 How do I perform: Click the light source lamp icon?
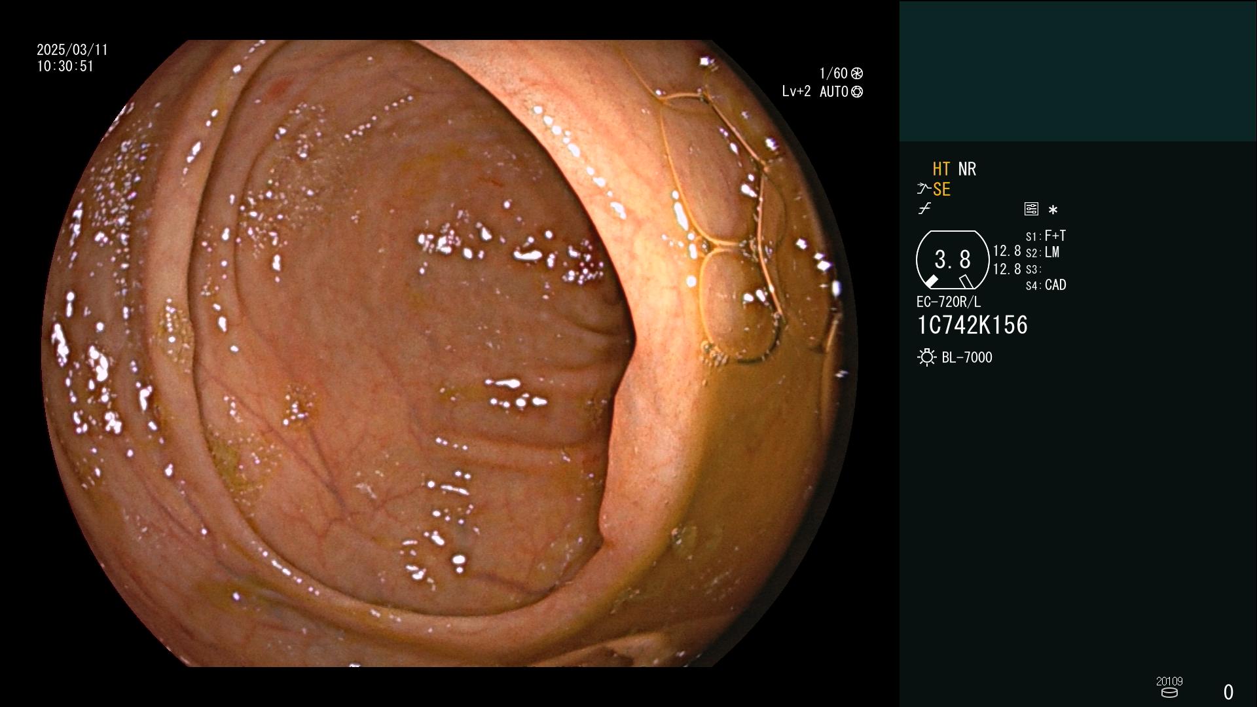pyautogui.click(x=927, y=357)
